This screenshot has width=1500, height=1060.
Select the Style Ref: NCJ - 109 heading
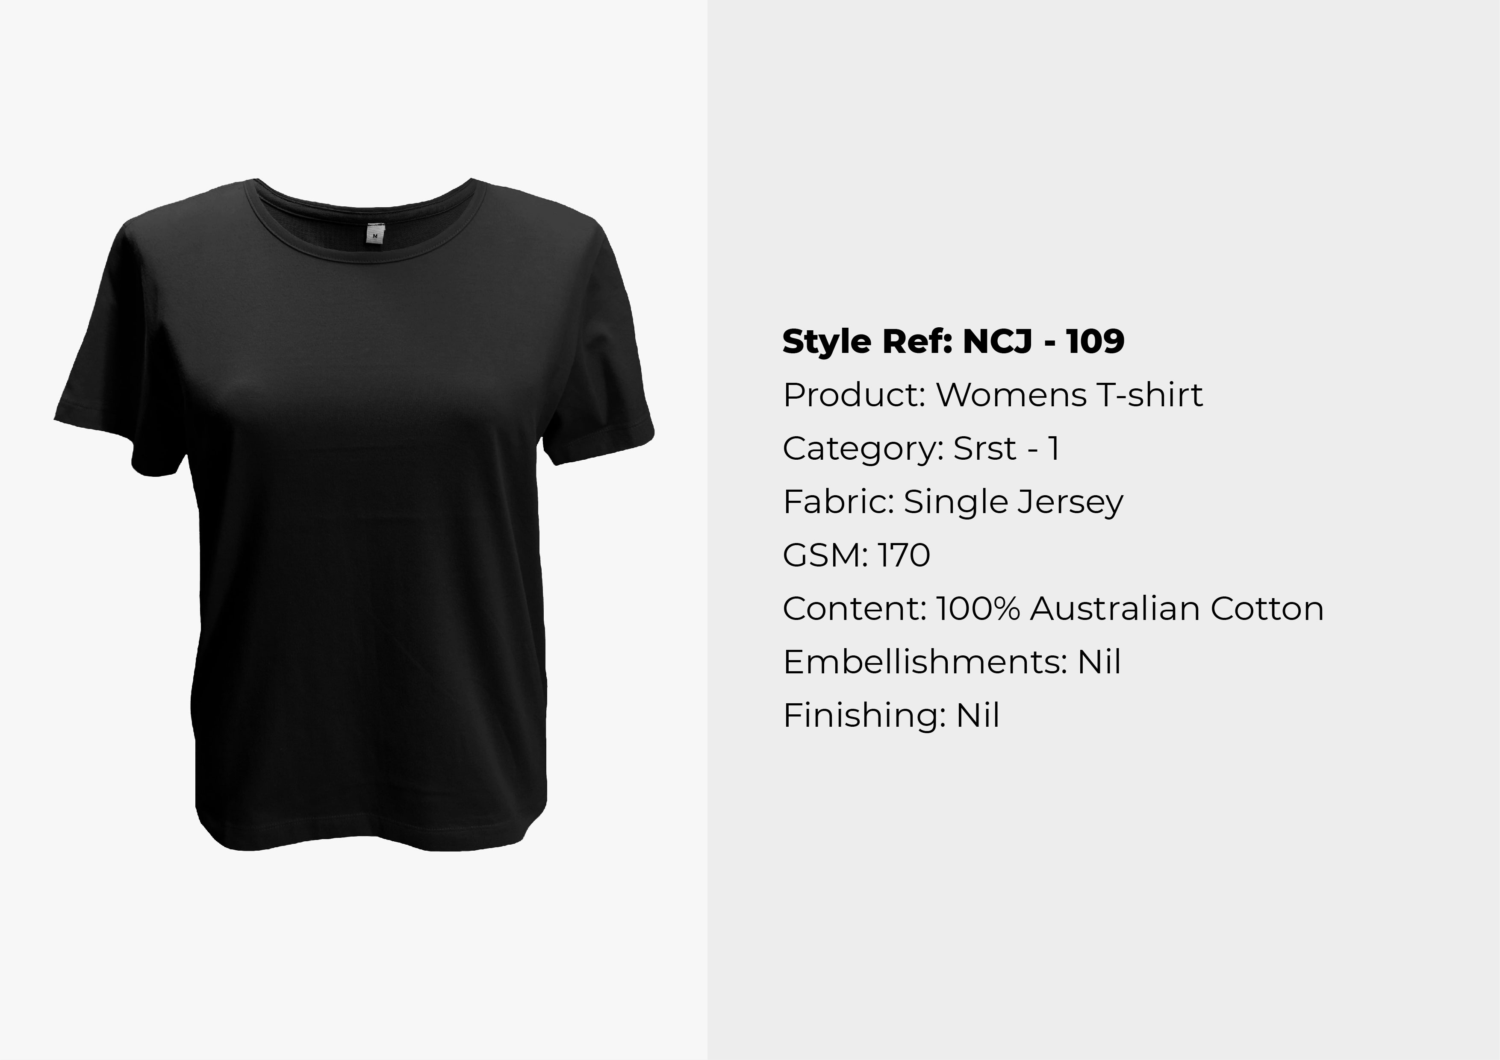pyautogui.click(x=953, y=341)
